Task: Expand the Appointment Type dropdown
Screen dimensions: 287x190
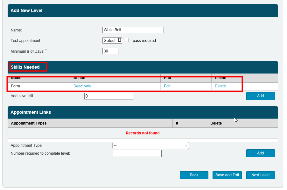Action: (150, 146)
